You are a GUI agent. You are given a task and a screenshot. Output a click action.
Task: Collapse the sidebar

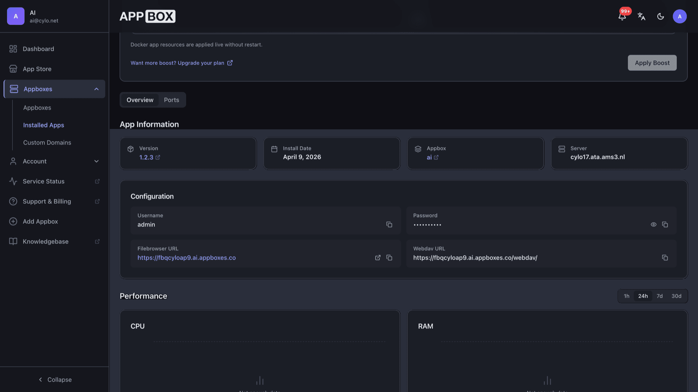pos(55,379)
